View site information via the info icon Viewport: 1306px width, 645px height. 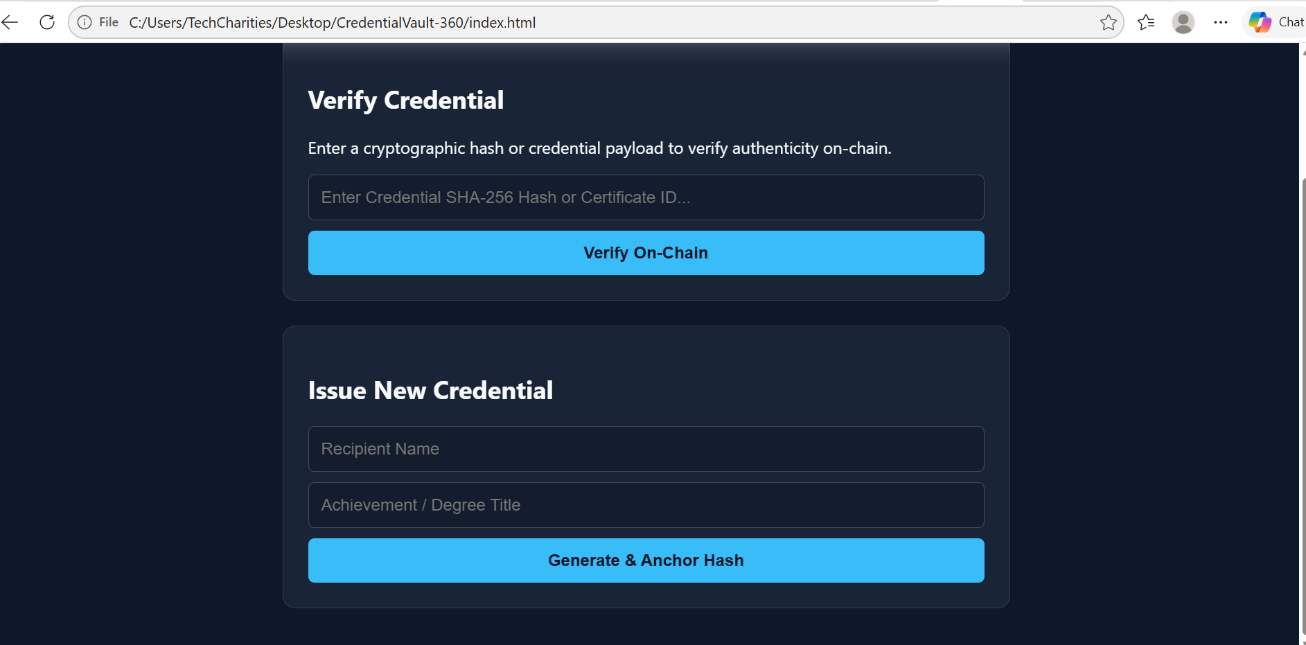[x=85, y=22]
